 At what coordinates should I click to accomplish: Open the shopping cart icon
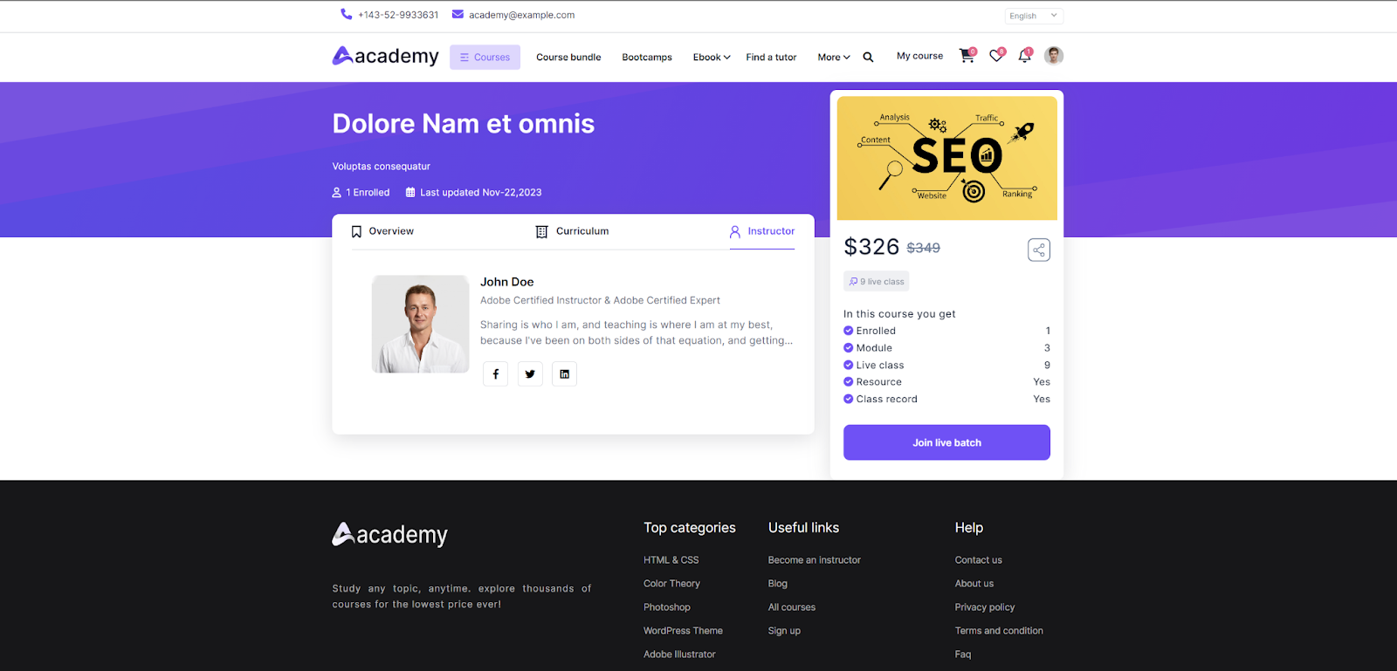(967, 56)
